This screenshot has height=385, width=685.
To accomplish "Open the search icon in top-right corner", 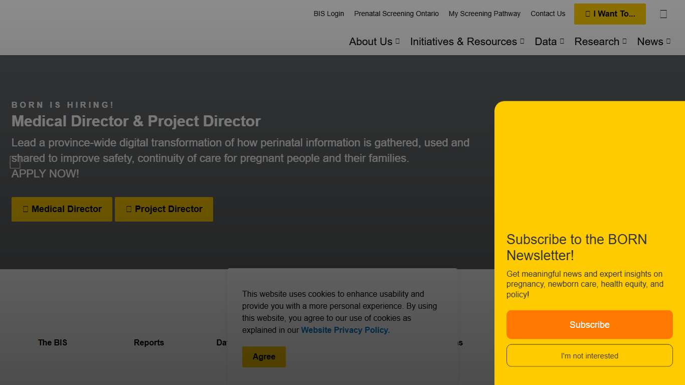I will (663, 14).
